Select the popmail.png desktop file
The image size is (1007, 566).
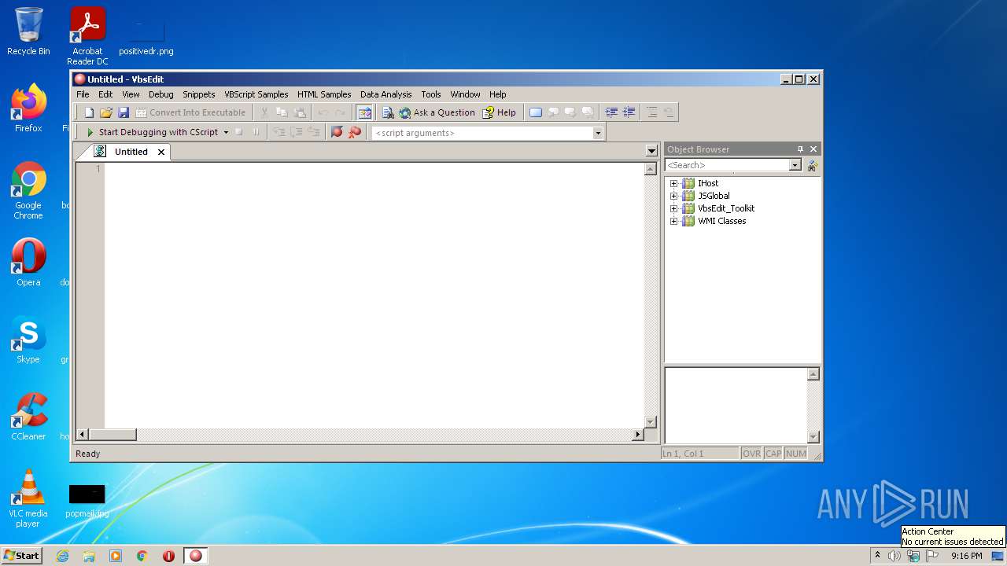tap(87, 500)
